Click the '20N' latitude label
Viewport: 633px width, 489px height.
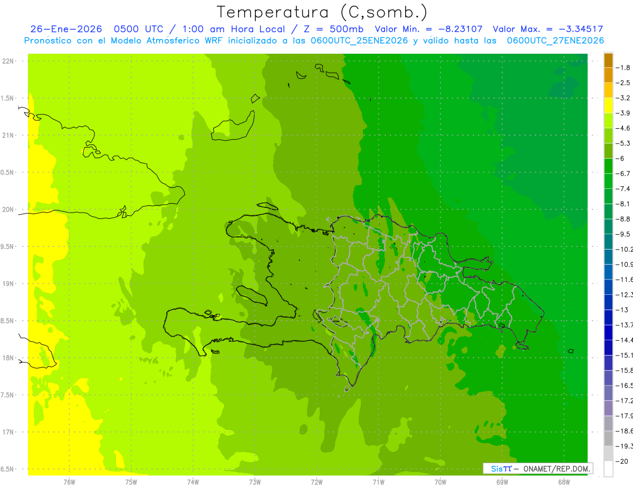coord(8,210)
